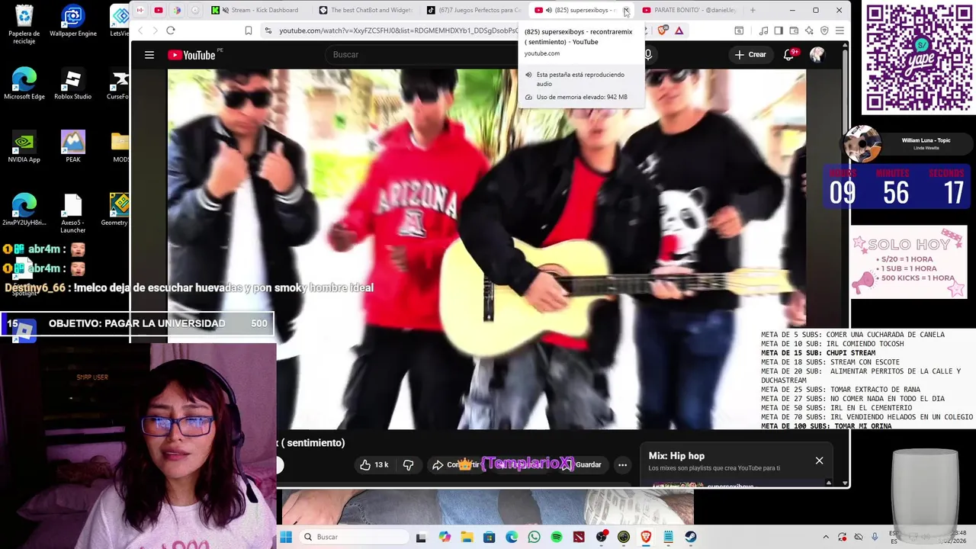
Task: Dislike the video with thumbs-down
Action: [x=409, y=464]
